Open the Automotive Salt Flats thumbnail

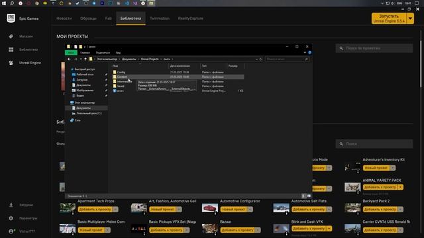281,208
